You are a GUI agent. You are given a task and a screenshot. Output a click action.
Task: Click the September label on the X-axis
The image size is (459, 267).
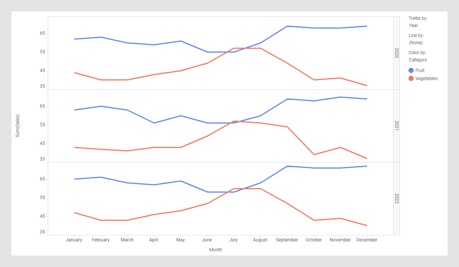click(x=287, y=240)
